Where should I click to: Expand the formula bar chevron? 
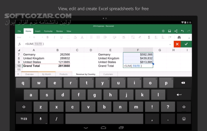coord(170,44)
